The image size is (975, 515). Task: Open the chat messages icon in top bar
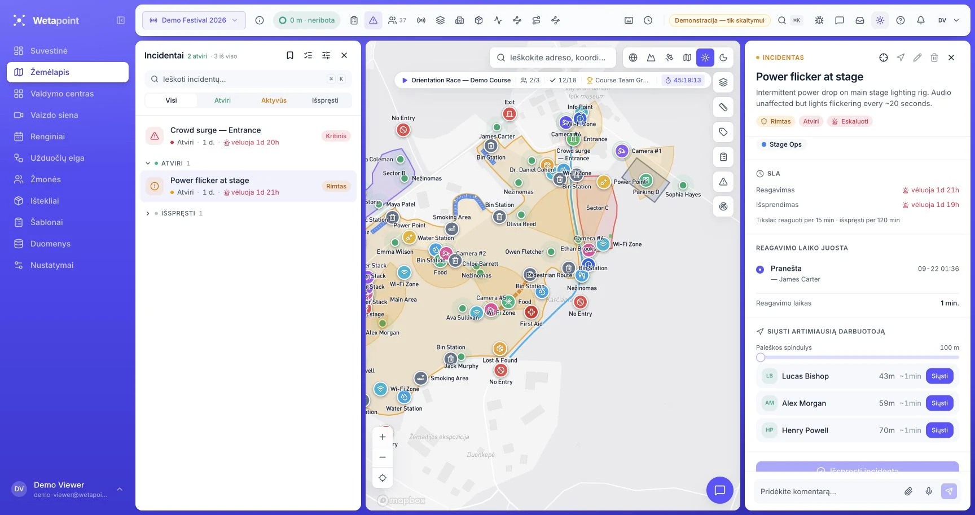pos(840,20)
